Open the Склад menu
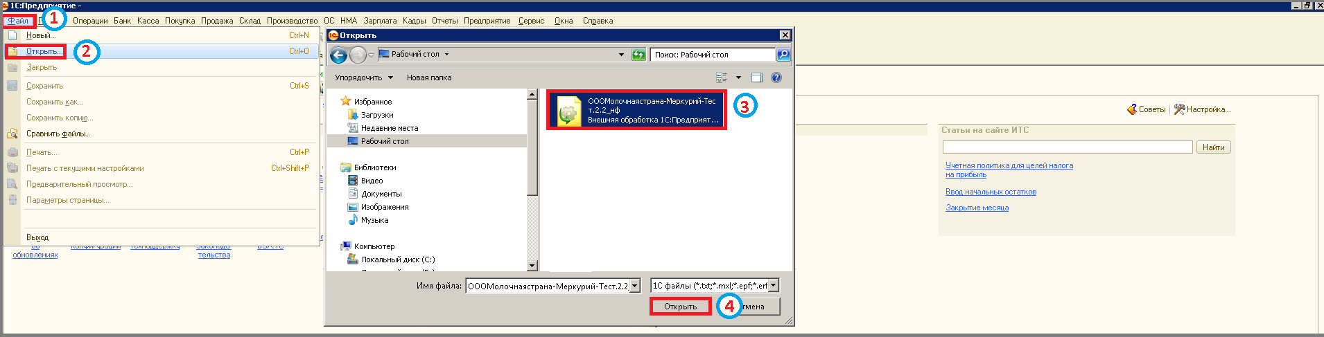The image size is (1324, 337). click(250, 21)
